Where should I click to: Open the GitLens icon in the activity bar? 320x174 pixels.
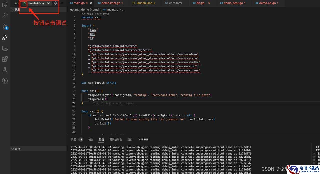coord(5,81)
